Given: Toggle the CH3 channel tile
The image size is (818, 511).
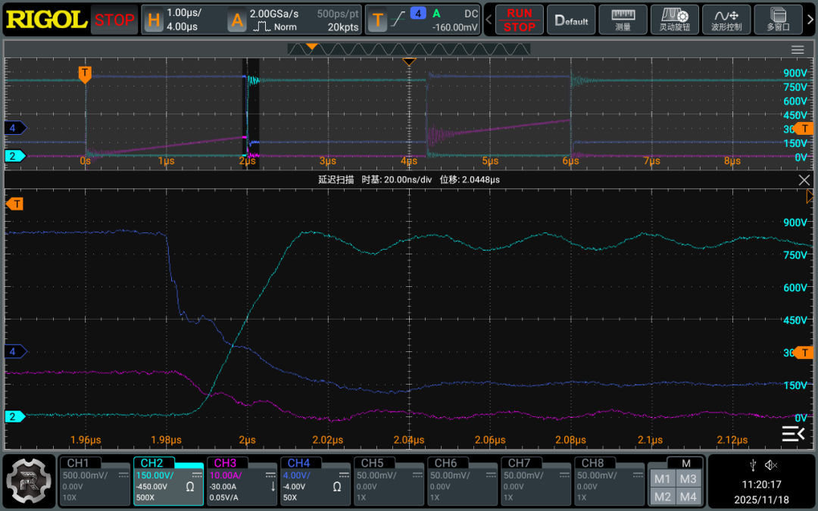Looking at the screenshot, I should coord(242,481).
